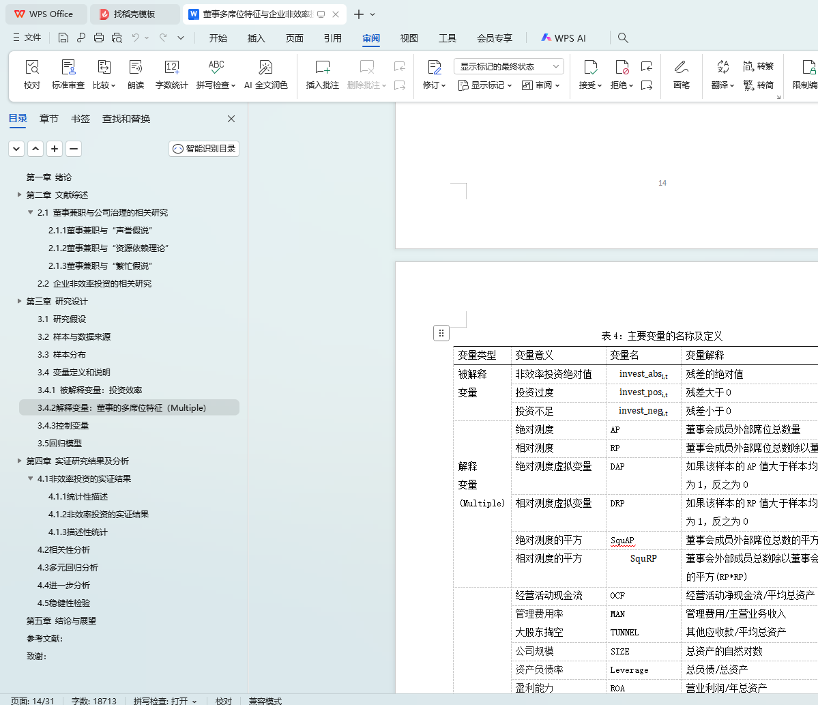This screenshot has height=705, width=818.
Task: Open the 视图 ribbon tab
Action: coord(409,38)
